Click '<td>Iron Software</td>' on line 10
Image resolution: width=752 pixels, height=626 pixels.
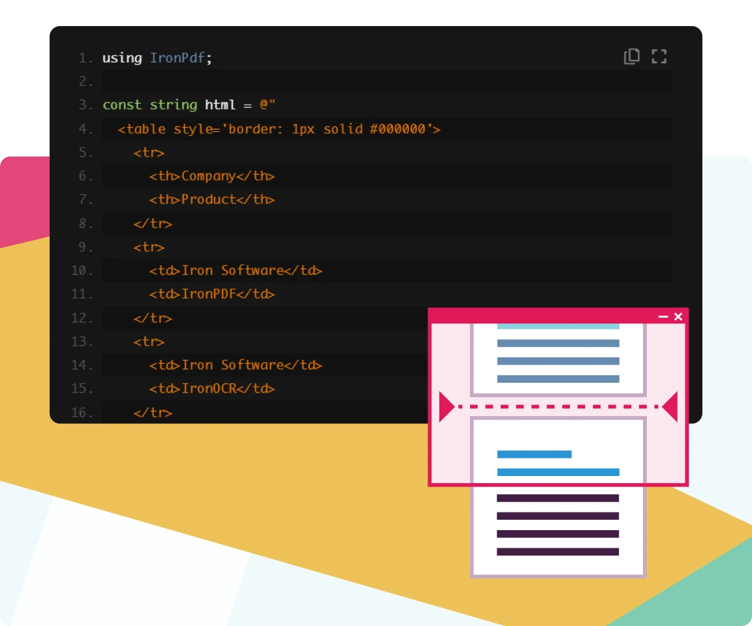point(236,270)
